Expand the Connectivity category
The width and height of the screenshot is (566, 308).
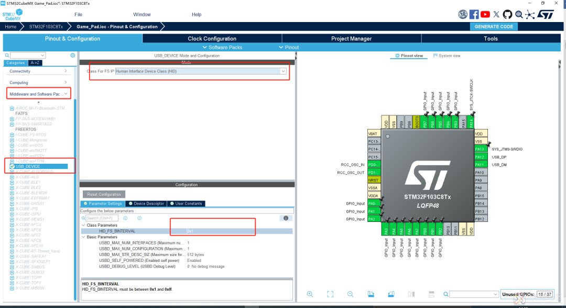click(x=38, y=71)
